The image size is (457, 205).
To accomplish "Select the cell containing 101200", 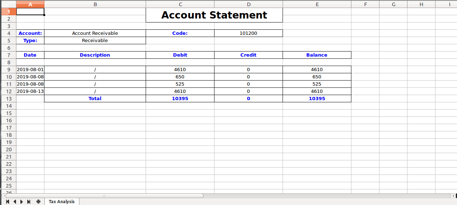I will [x=249, y=33].
